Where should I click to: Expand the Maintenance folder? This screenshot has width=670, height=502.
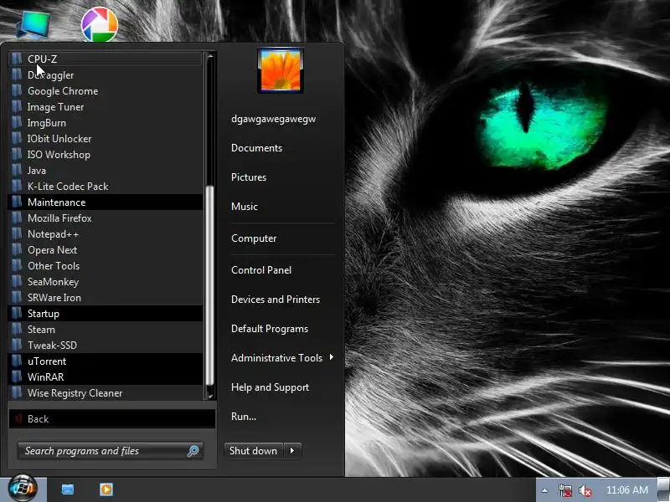click(106, 202)
